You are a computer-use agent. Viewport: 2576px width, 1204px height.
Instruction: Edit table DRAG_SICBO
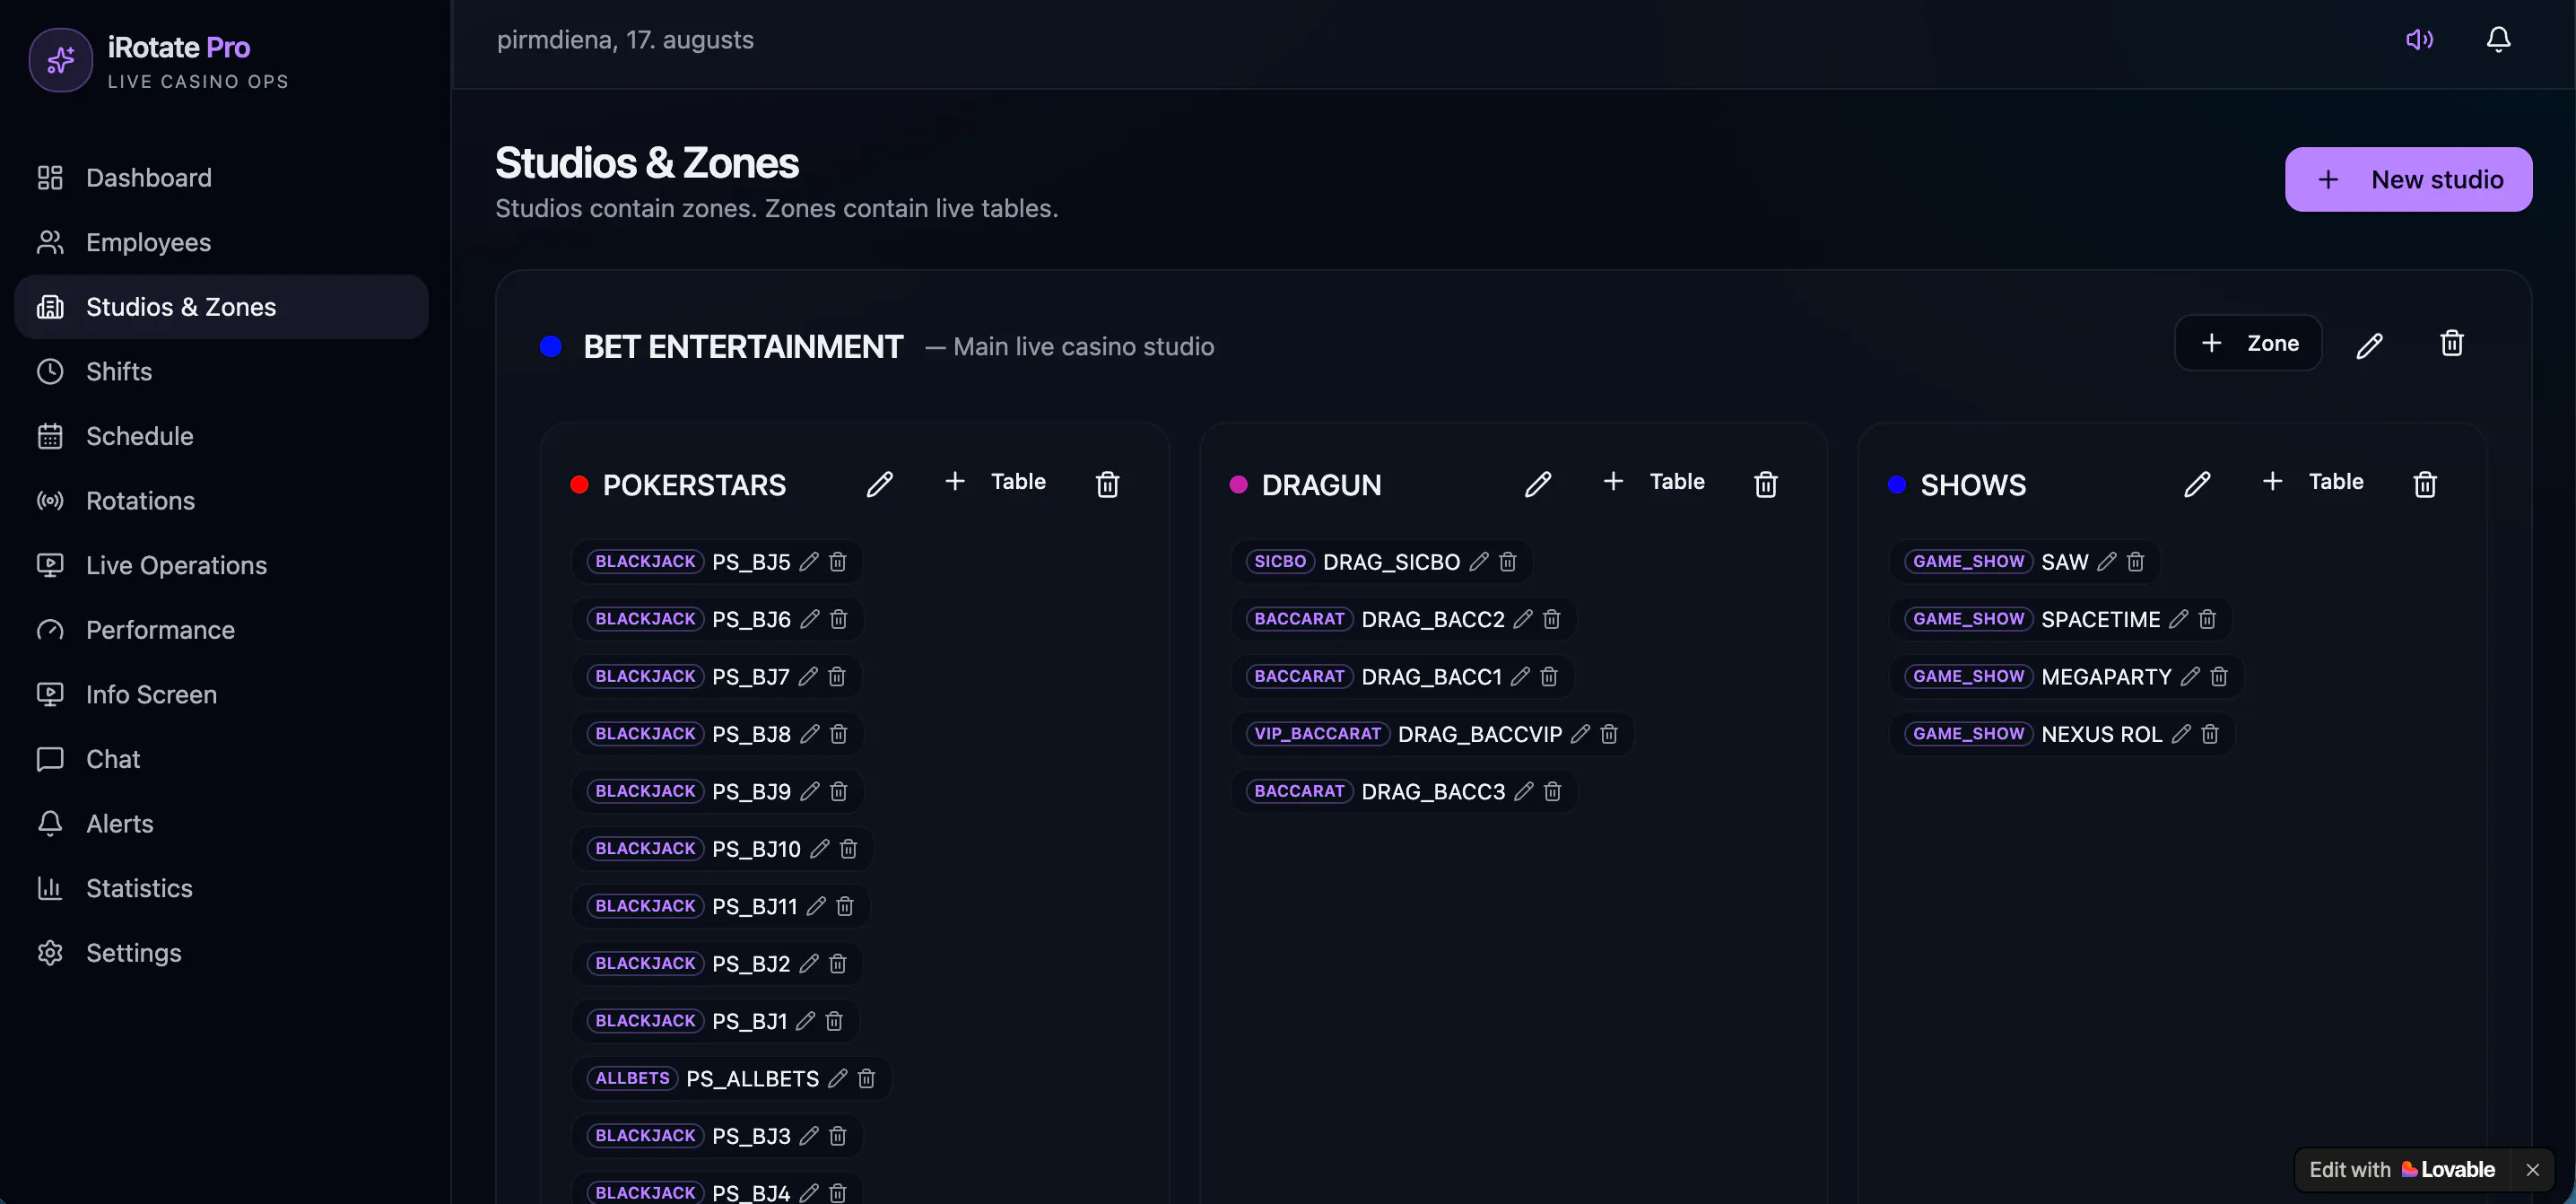click(1479, 562)
